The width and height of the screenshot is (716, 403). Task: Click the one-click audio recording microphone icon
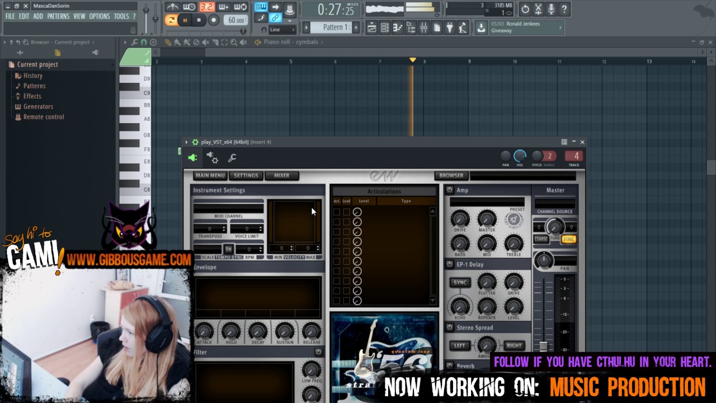[x=551, y=9]
